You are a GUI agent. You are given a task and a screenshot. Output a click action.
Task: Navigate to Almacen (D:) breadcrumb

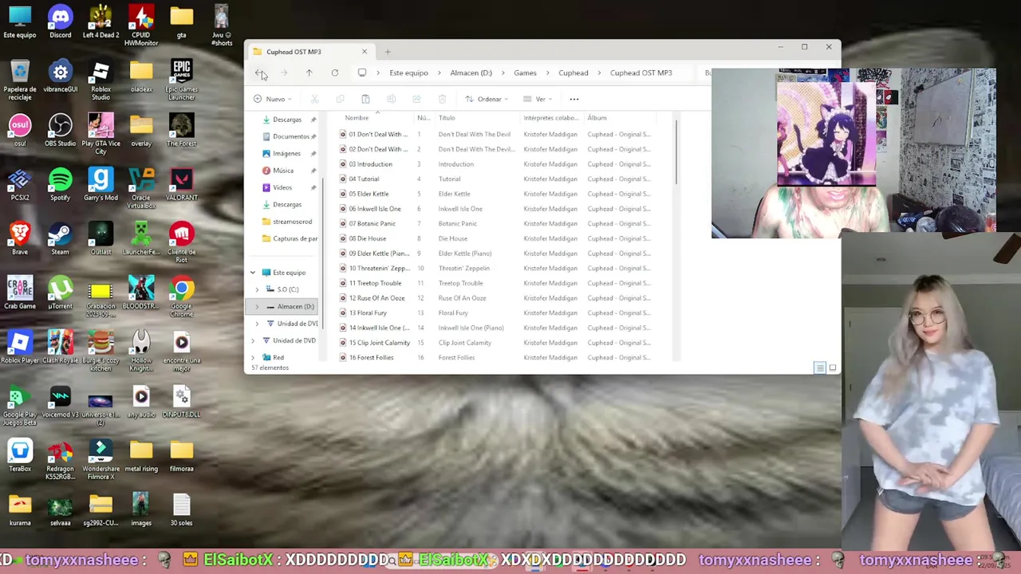click(471, 73)
